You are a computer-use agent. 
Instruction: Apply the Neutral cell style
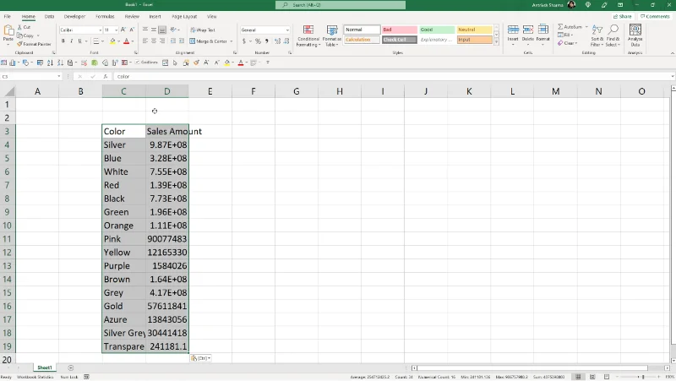coord(474,30)
